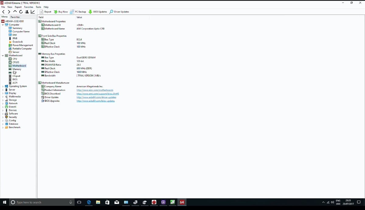The height and width of the screenshot is (210, 365).
Task: Open the IPMI tree item
Action: (15, 38)
